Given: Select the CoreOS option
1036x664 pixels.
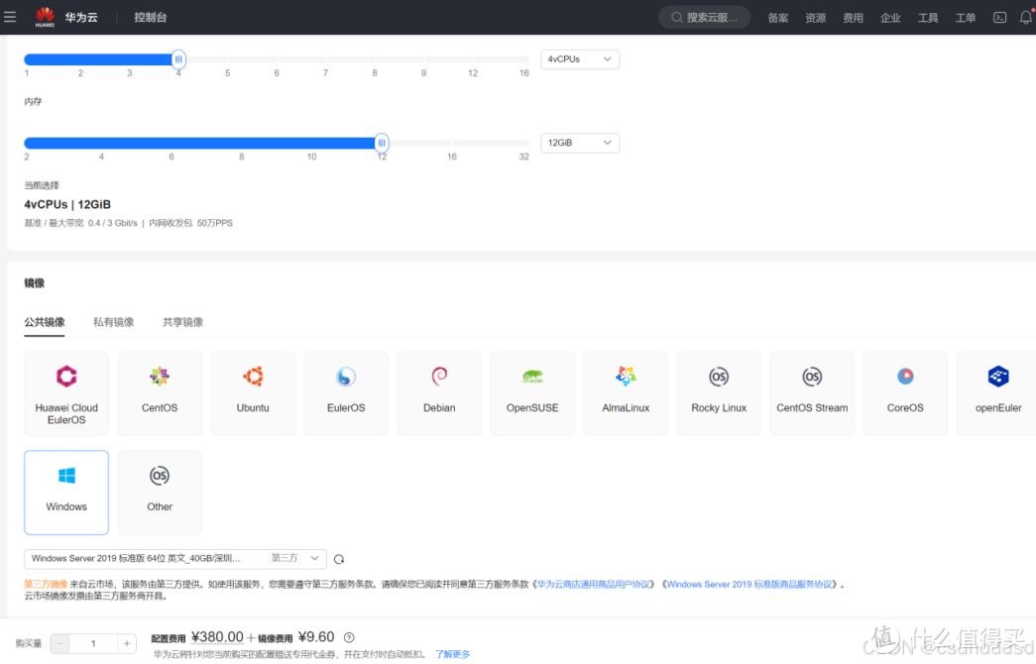Looking at the screenshot, I should (x=904, y=392).
